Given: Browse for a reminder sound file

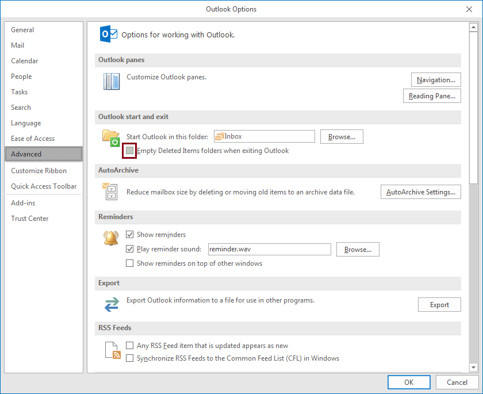Looking at the screenshot, I should tap(358, 249).
